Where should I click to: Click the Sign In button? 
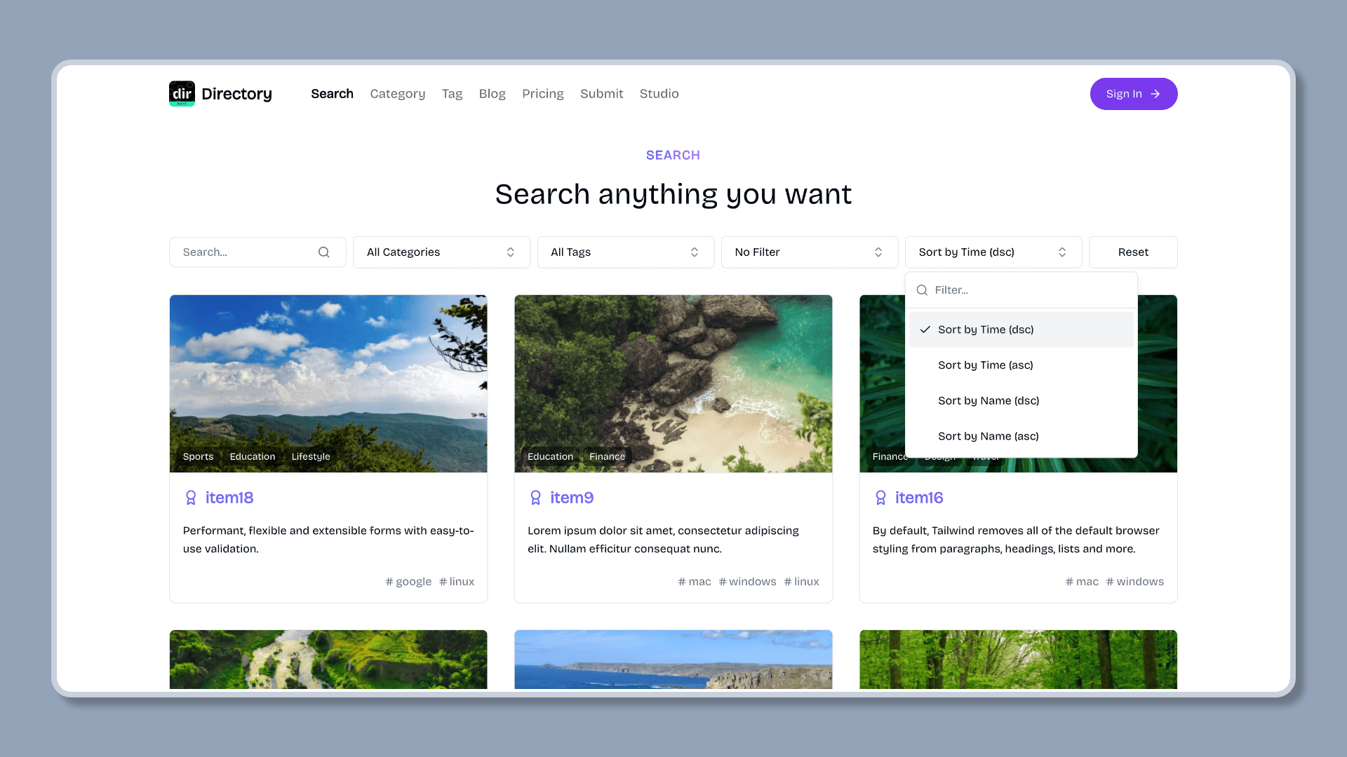(x=1133, y=93)
